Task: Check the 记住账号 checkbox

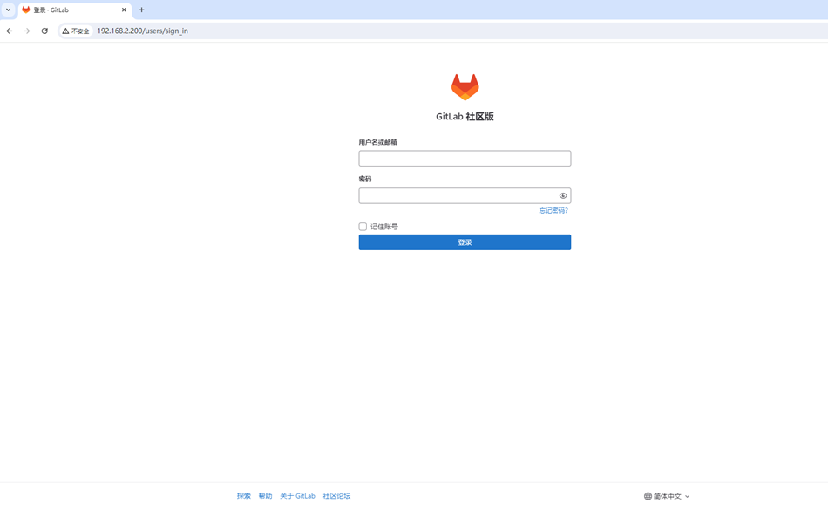Action: [x=363, y=227]
